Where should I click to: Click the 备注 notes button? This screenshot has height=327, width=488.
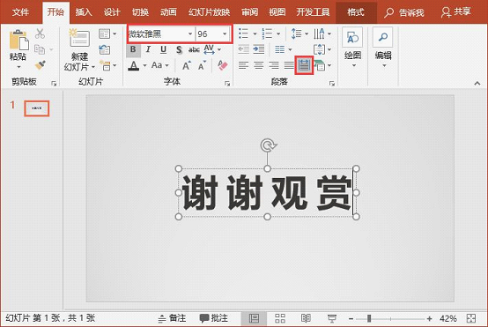click(172, 318)
